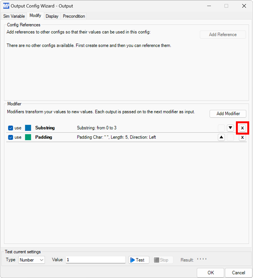Screen dimensions: 253x278
Task: Click the Modify tab
Action: [x=35, y=15]
